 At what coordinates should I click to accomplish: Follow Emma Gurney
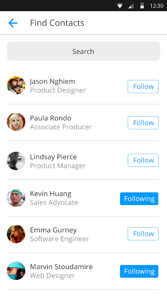pos(143,234)
